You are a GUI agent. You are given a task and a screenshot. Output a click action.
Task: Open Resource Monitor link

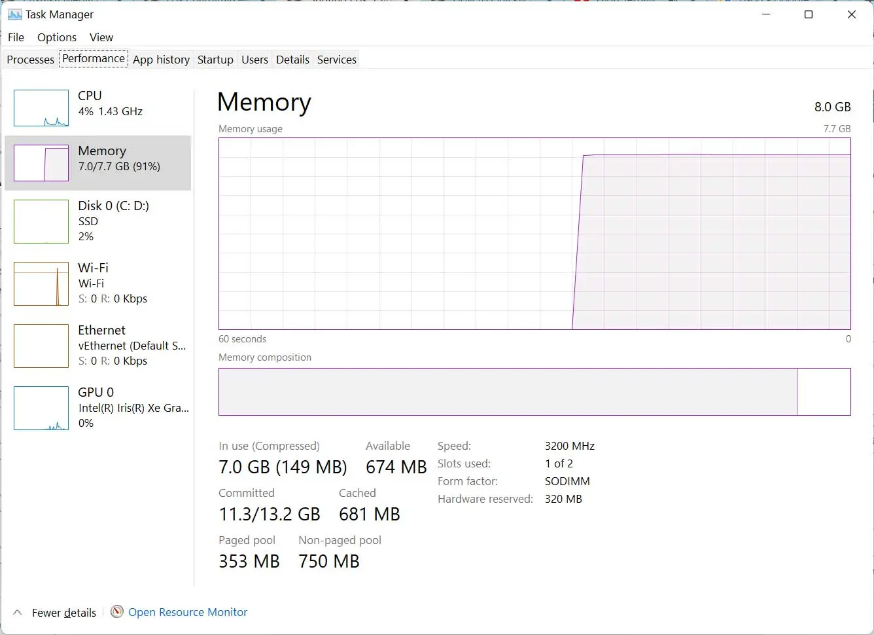click(x=188, y=612)
